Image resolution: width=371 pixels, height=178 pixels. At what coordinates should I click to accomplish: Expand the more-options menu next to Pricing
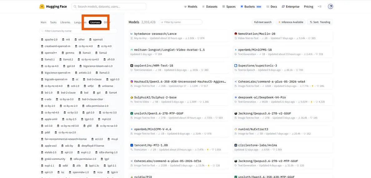pos(319,7)
